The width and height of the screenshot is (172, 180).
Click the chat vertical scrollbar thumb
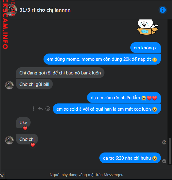[x=170, y=151]
